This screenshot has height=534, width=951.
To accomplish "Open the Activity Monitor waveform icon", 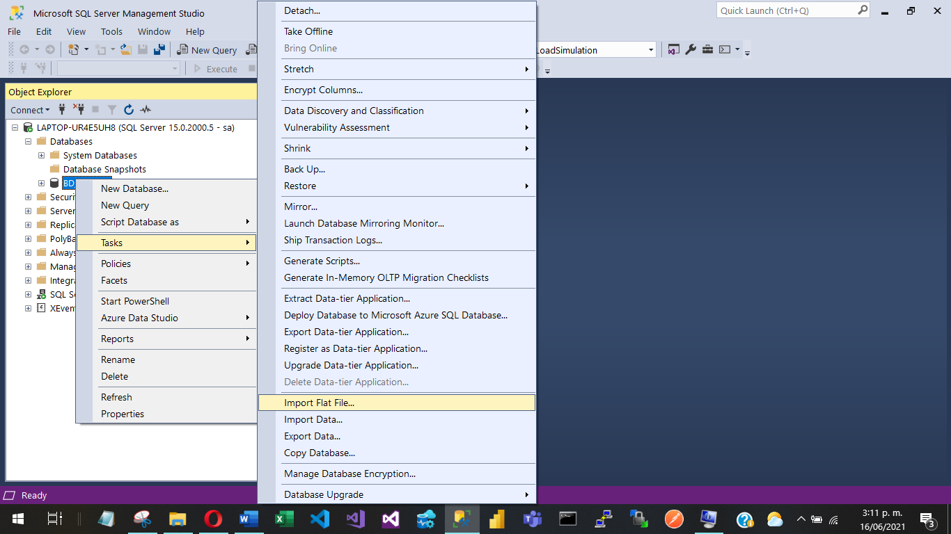I will coord(146,110).
